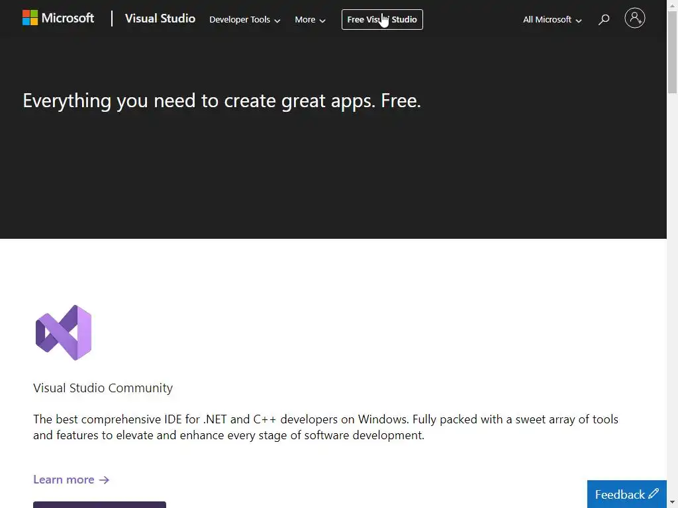Click the 'The best comprehensive IDE' description text
678x508 pixels.
pos(326,427)
